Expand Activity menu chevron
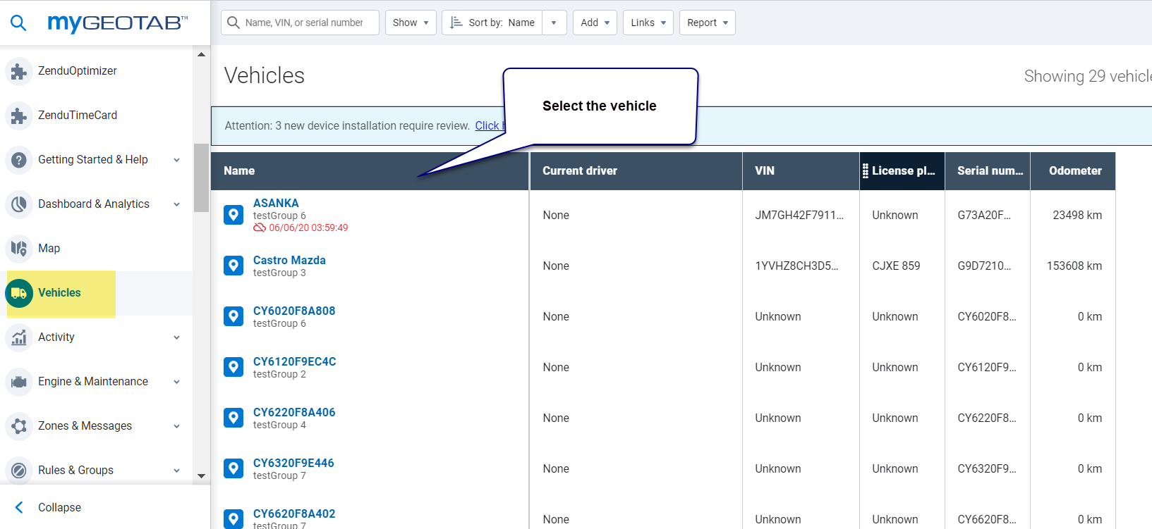The height and width of the screenshot is (529, 1152). coord(176,337)
